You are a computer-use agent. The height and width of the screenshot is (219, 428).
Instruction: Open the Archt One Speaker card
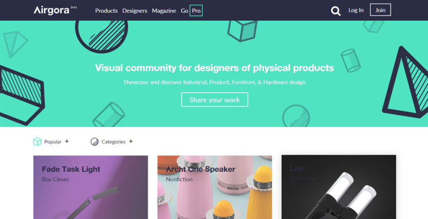(x=214, y=187)
